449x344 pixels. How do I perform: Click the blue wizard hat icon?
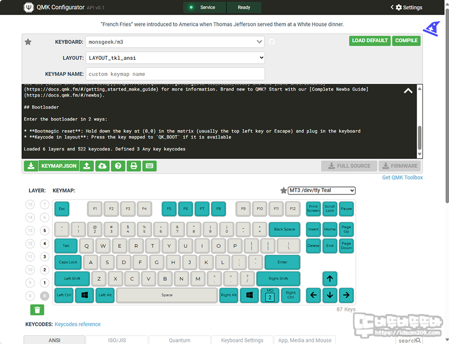click(432, 28)
